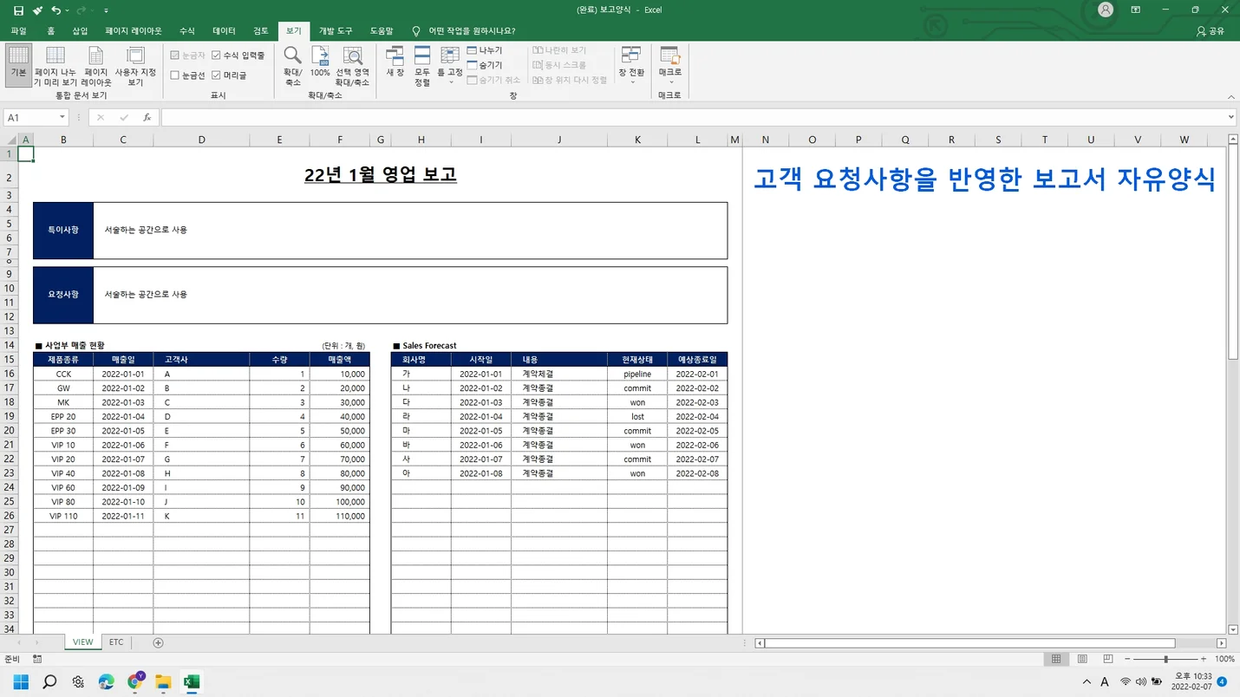Viewport: 1240px width, 697px height.
Task: Expand the formula bar with the chevron
Action: pyautogui.click(x=1231, y=117)
